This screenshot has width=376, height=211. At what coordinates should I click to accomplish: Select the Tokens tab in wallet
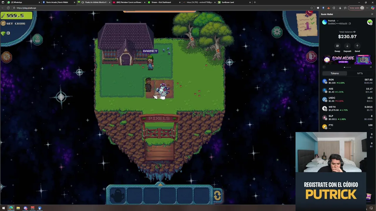(335, 73)
